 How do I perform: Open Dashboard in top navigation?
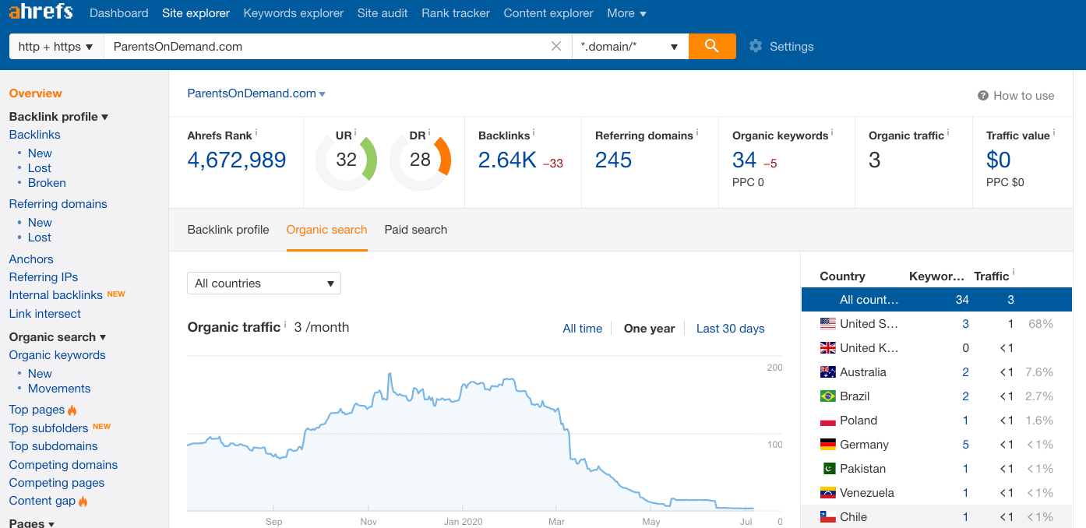coord(119,13)
